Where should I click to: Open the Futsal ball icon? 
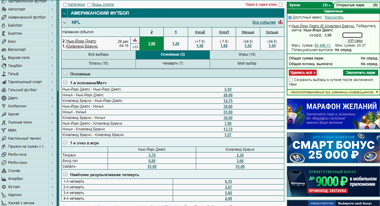pos(4,187)
